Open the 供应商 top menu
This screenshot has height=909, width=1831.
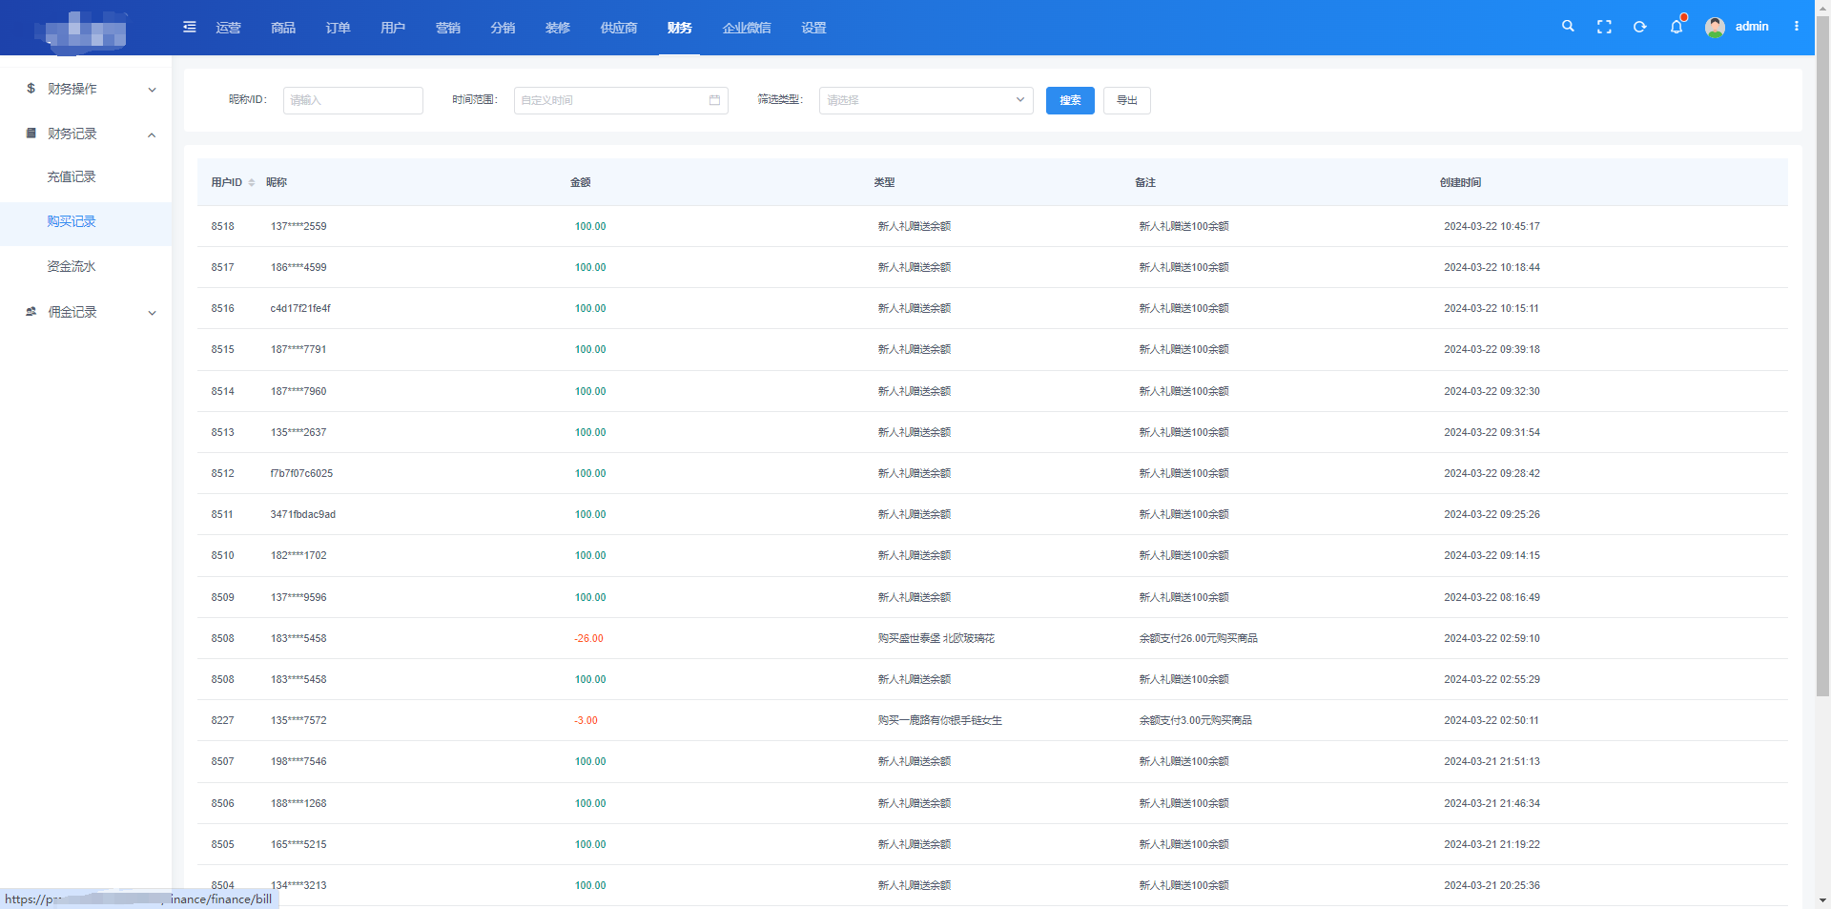click(619, 28)
